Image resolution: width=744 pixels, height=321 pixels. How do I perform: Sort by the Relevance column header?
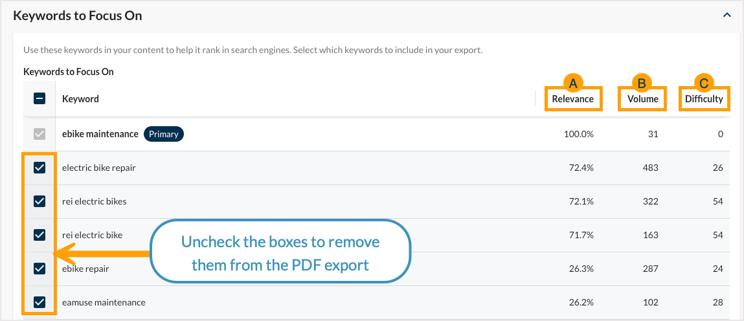(572, 99)
